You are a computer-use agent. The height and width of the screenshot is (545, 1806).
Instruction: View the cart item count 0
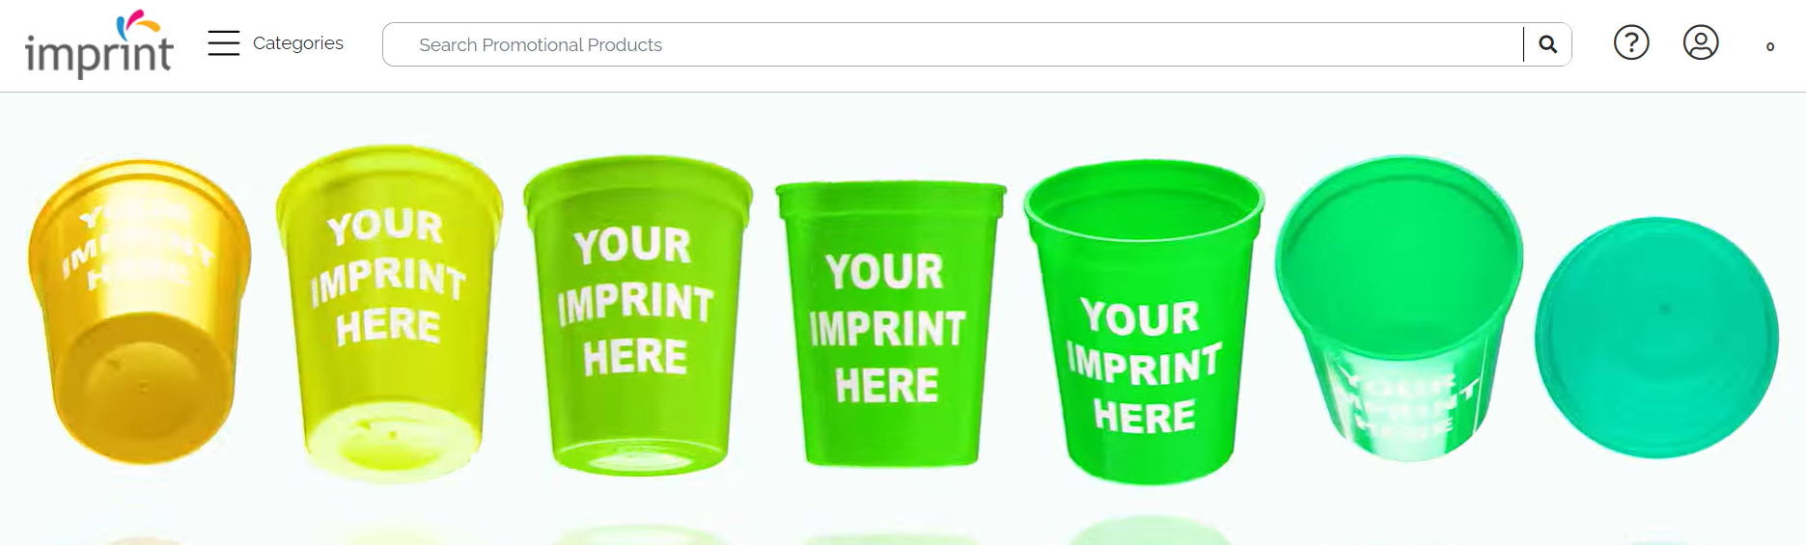(x=1769, y=46)
